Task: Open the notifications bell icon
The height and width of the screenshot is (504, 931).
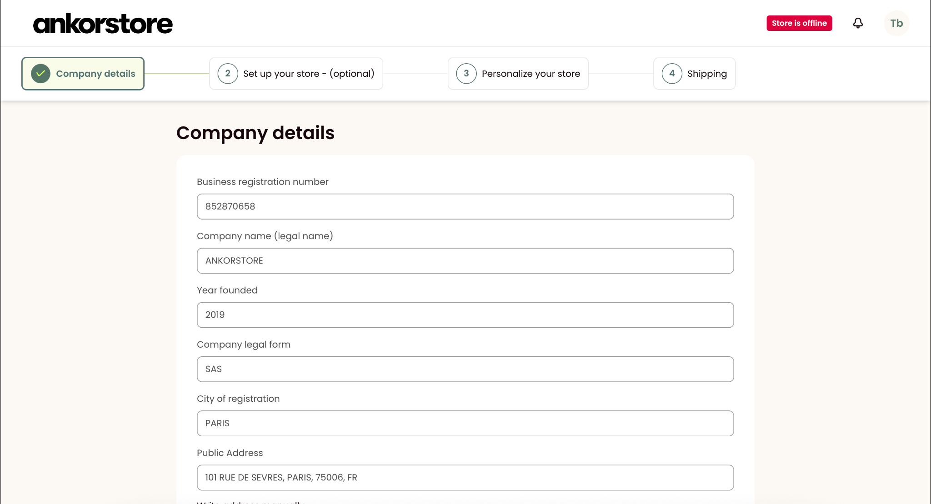Action: coord(858,23)
